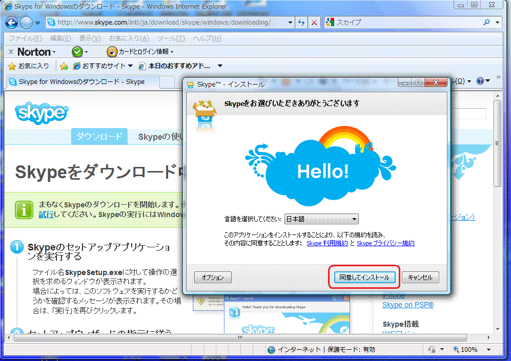This screenshot has height=361, width=511.
Task: Select the Skype for Windowsのダウンロード tab
Action: (83, 82)
